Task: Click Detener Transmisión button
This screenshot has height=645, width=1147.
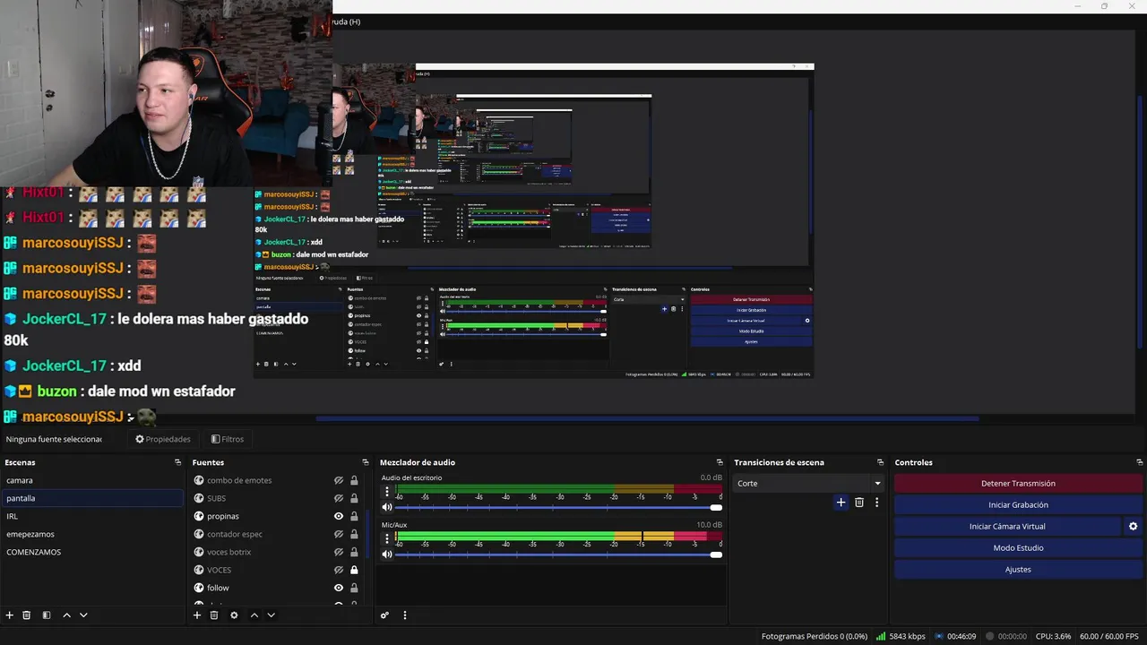Action: (x=1018, y=483)
